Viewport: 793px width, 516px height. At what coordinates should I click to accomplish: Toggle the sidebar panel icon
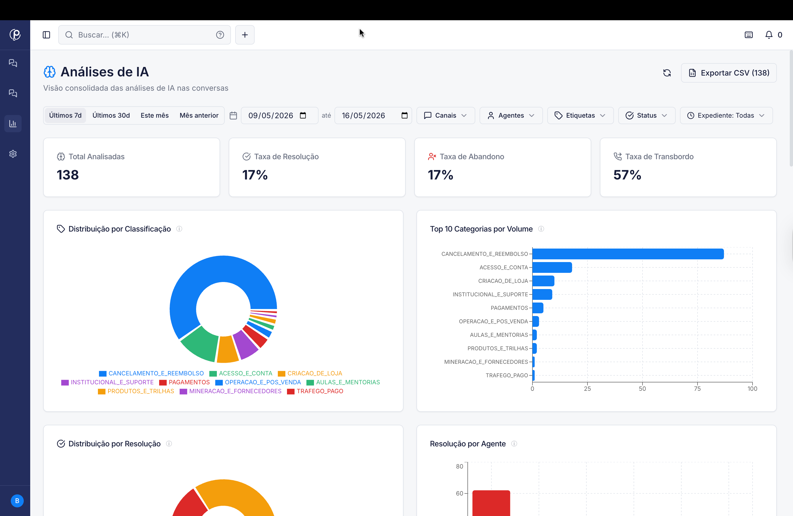[46, 35]
